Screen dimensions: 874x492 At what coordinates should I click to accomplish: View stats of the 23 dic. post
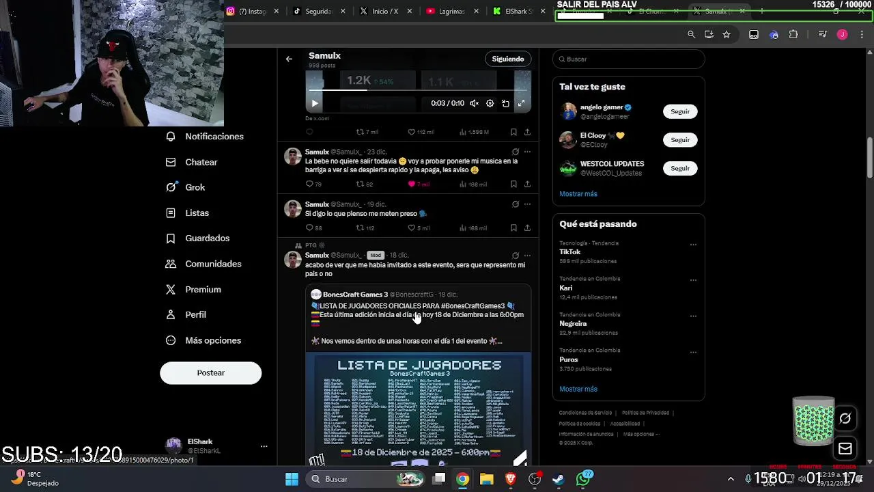coord(473,184)
